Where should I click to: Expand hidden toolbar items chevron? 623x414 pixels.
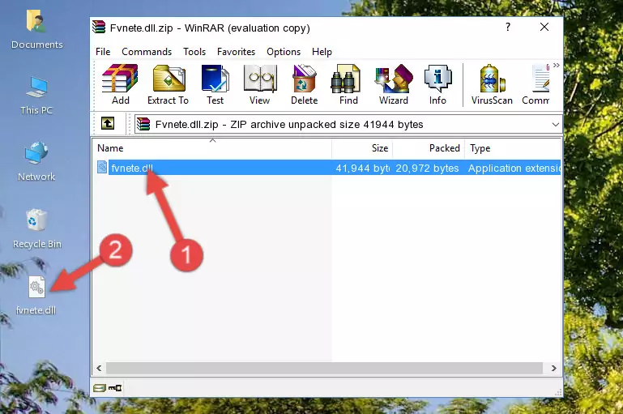coord(557,65)
